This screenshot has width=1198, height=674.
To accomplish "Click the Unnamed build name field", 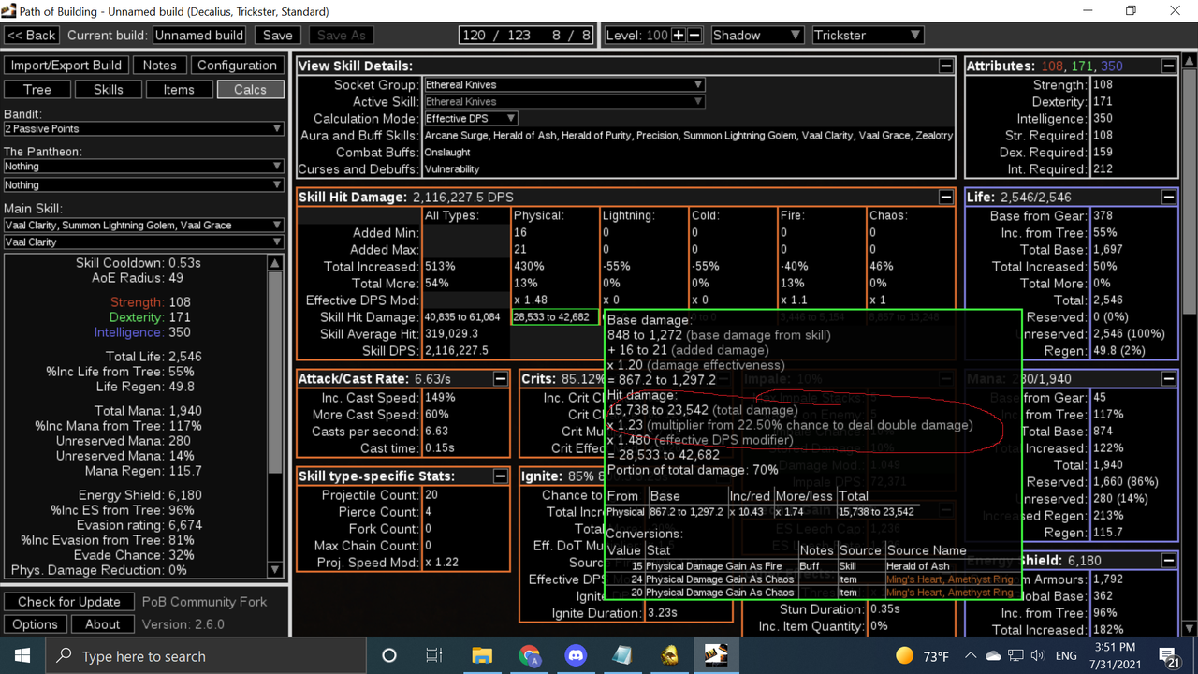I will click(x=199, y=36).
